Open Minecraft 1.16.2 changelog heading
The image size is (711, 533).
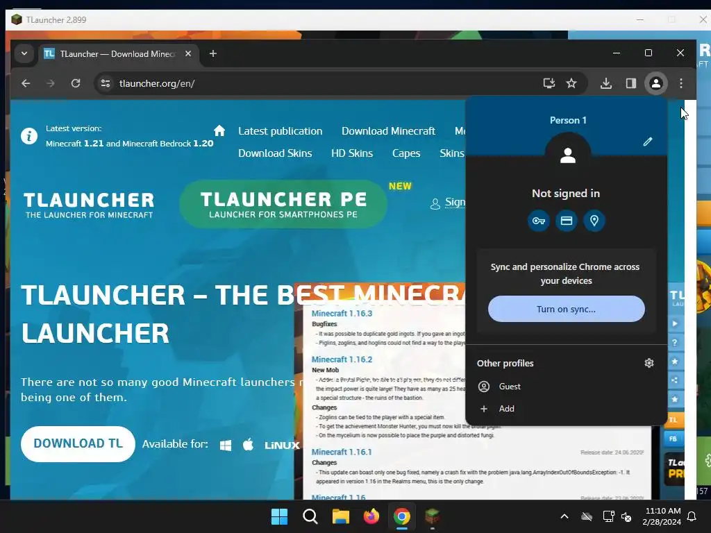click(x=342, y=359)
